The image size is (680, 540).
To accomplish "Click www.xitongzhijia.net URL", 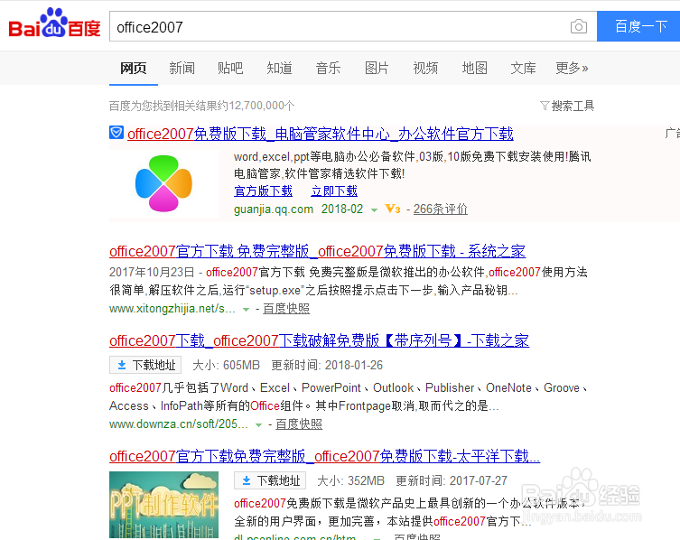I will pos(172,309).
